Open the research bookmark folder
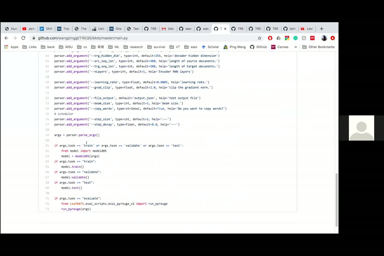 133,47
